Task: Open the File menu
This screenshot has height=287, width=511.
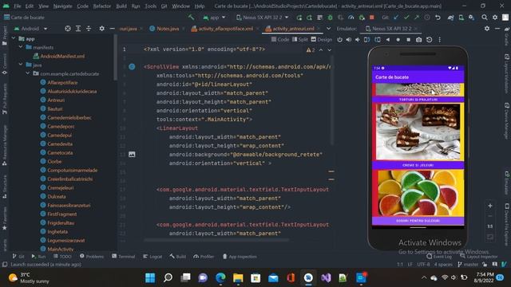Action: pyautogui.click(x=18, y=6)
